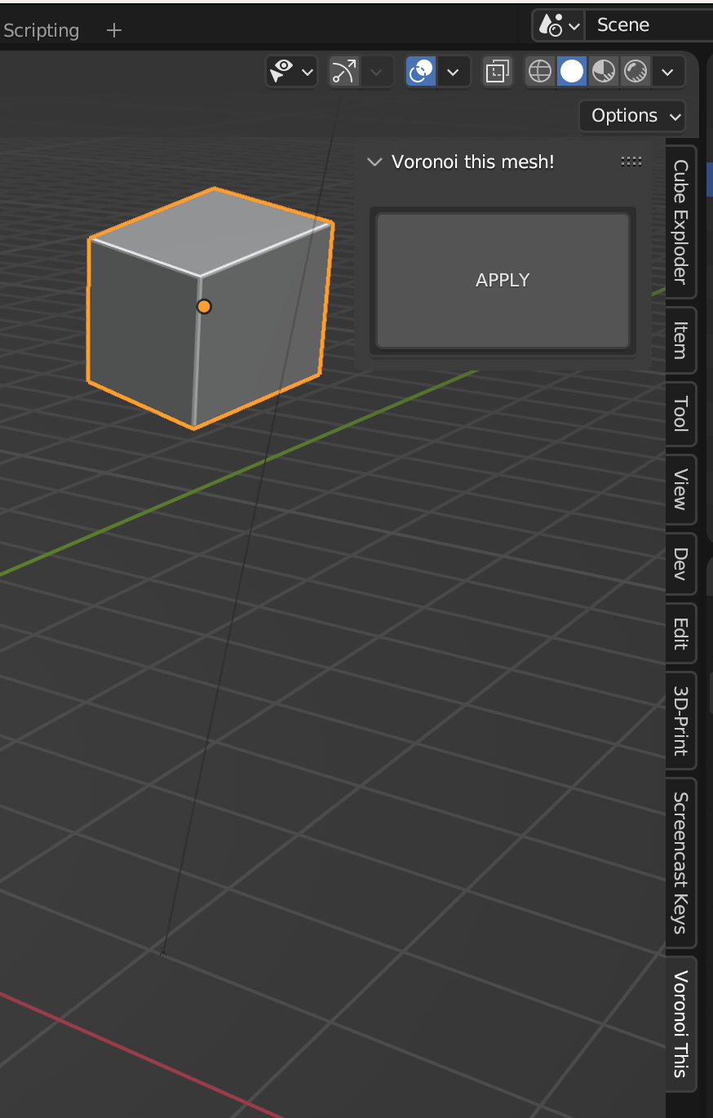This screenshot has width=713, height=1118.
Task: Open the overlays settings dropdown arrow
Action: [x=454, y=72]
